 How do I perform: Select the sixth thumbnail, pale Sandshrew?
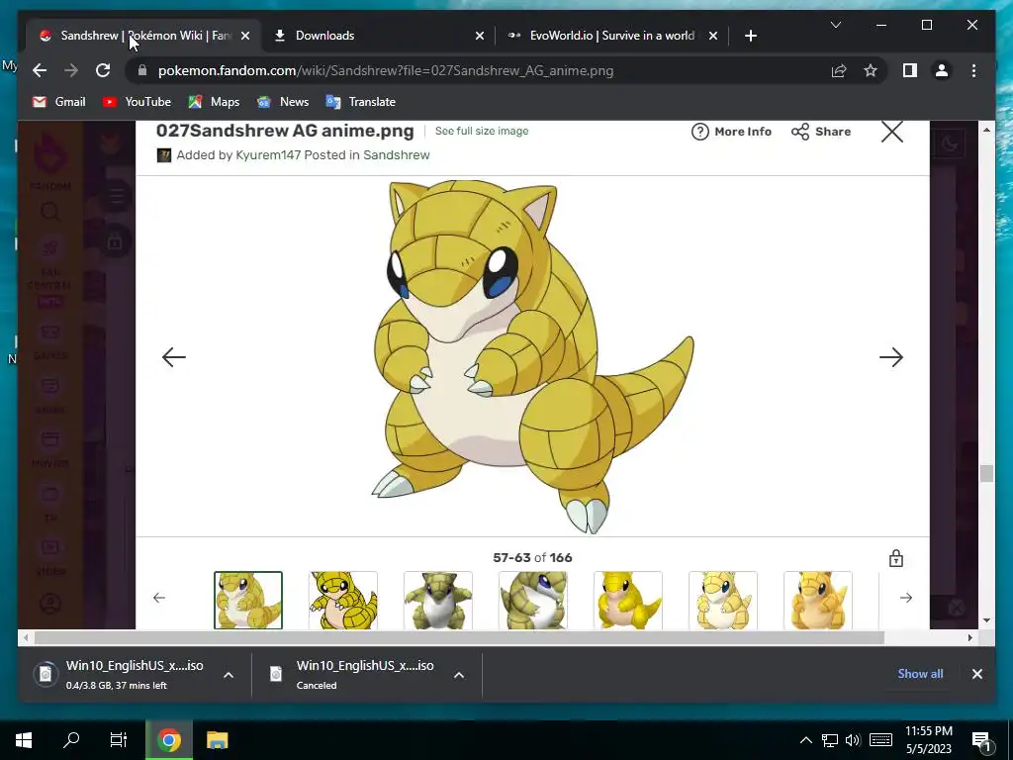tap(723, 600)
